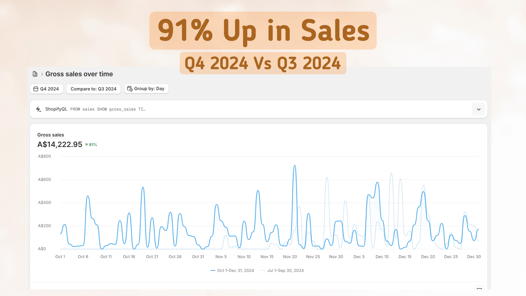
Task: Toggle the Jul 1–Sep 30, 2024 legend series
Action: pyautogui.click(x=282, y=271)
